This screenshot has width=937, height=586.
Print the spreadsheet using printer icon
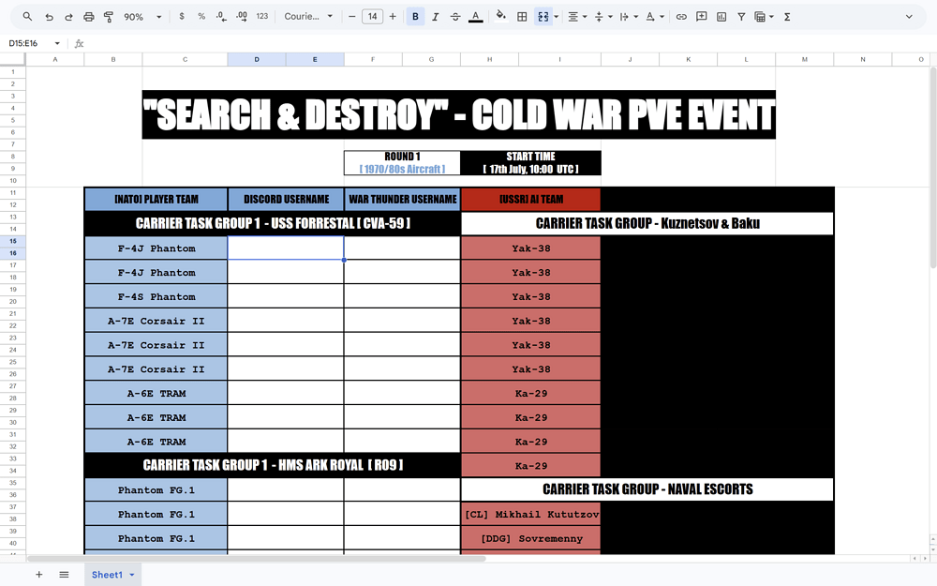tap(88, 17)
